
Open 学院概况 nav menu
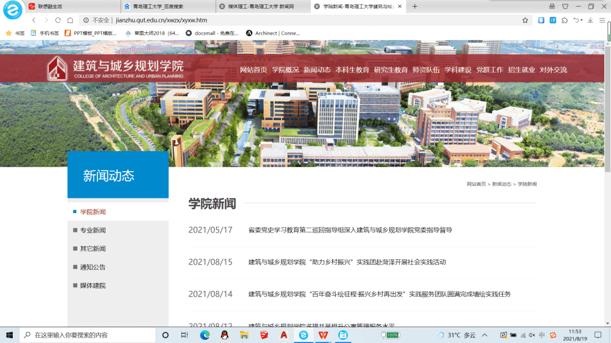pos(285,70)
